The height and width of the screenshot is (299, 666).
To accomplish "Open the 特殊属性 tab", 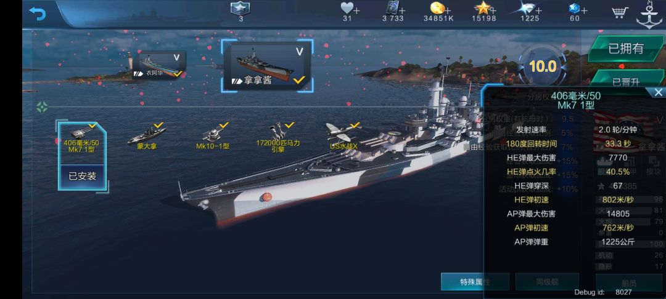I will pyautogui.click(x=475, y=282).
